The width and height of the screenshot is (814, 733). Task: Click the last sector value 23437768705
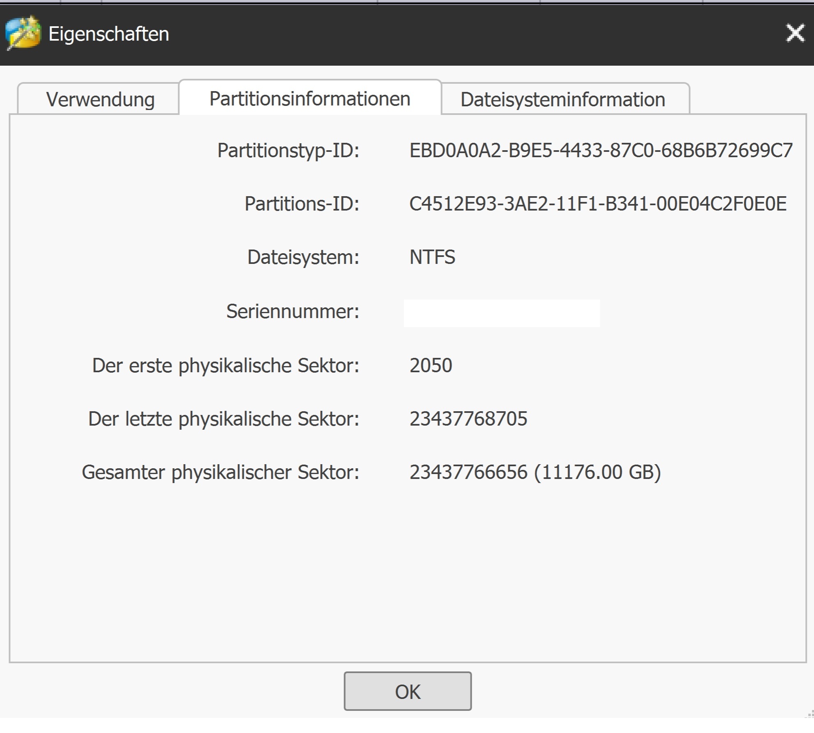pos(468,419)
